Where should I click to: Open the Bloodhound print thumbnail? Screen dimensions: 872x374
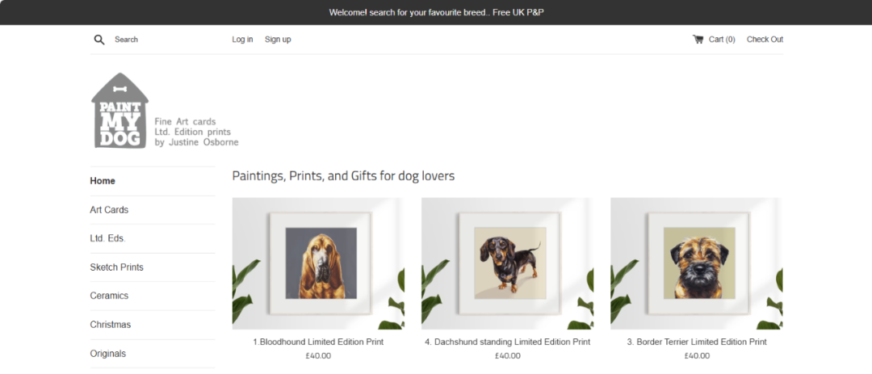coord(318,263)
